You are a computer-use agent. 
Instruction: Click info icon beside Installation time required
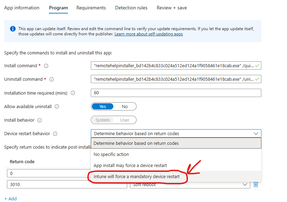click(x=73, y=93)
